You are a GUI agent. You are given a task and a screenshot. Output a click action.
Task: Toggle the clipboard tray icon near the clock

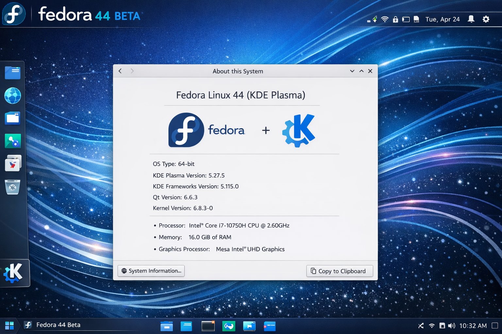[416, 19]
